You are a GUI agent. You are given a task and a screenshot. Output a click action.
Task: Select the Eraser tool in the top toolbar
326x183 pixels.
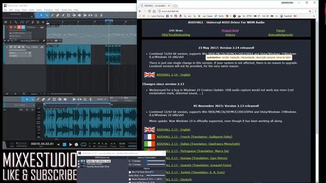click(58, 15)
